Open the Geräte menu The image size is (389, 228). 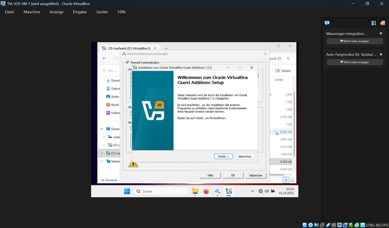(102, 12)
